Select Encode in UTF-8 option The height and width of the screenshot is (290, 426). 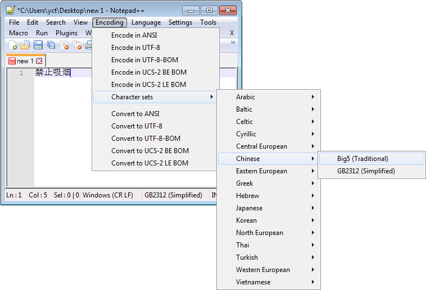[135, 48]
